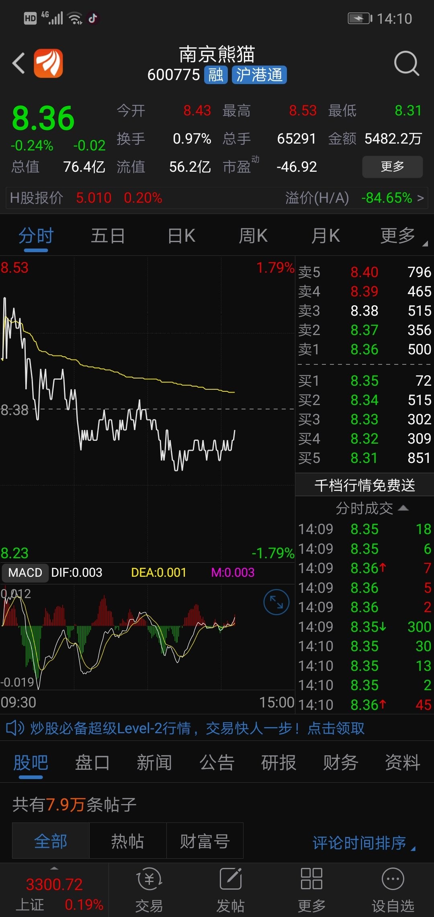The width and height of the screenshot is (434, 917).
Task: Tap the 卖1 order at 8.36
Action: tap(364, 350)
